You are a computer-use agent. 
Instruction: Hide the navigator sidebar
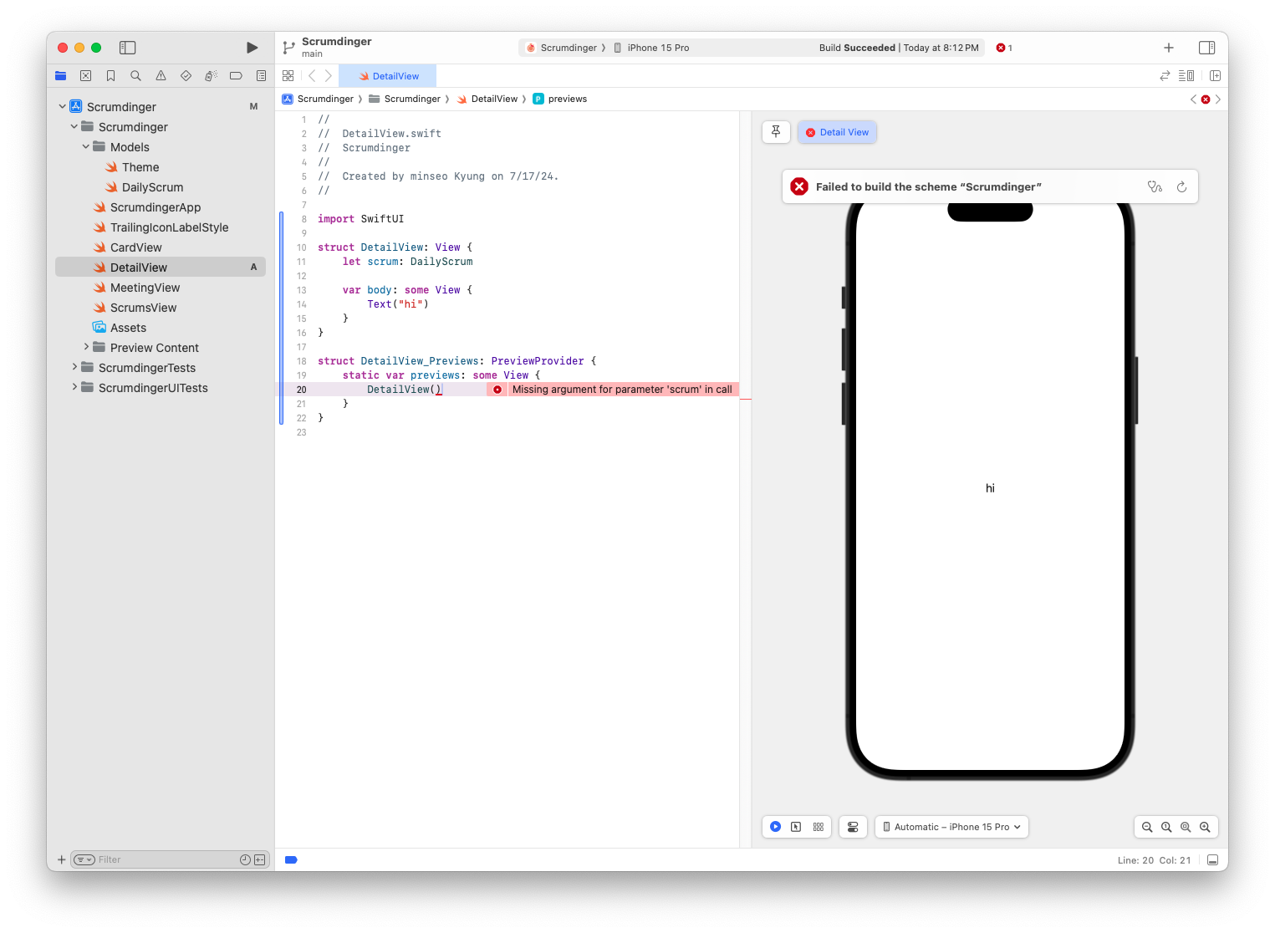pyautogui.click(x=128, y=48)
